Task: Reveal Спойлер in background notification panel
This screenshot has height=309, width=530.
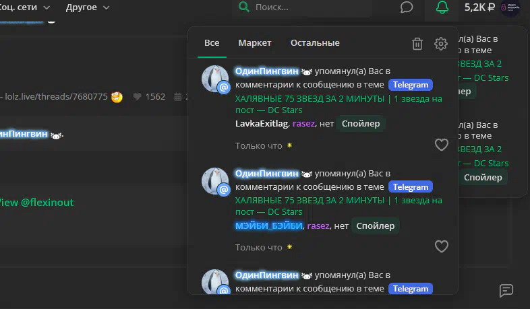Action: (x=483, y=178)
